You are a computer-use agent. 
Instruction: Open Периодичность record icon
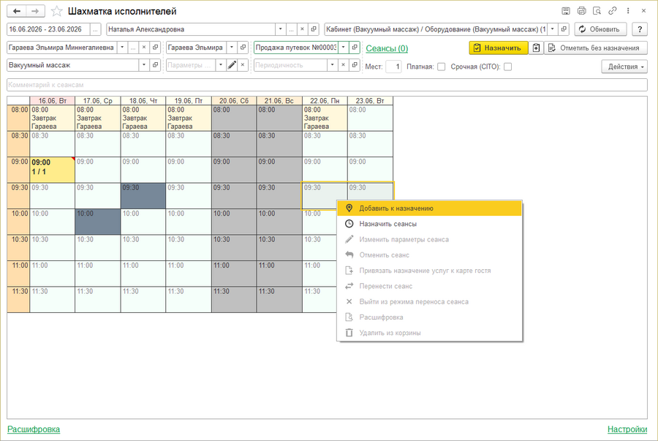point(355,65)
